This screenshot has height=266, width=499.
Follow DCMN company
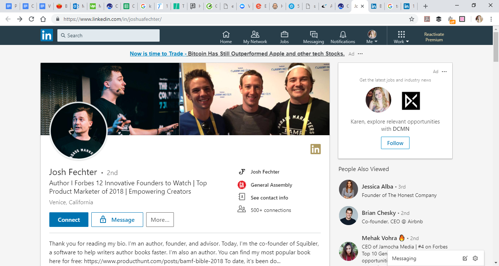[x=395, y=143]
